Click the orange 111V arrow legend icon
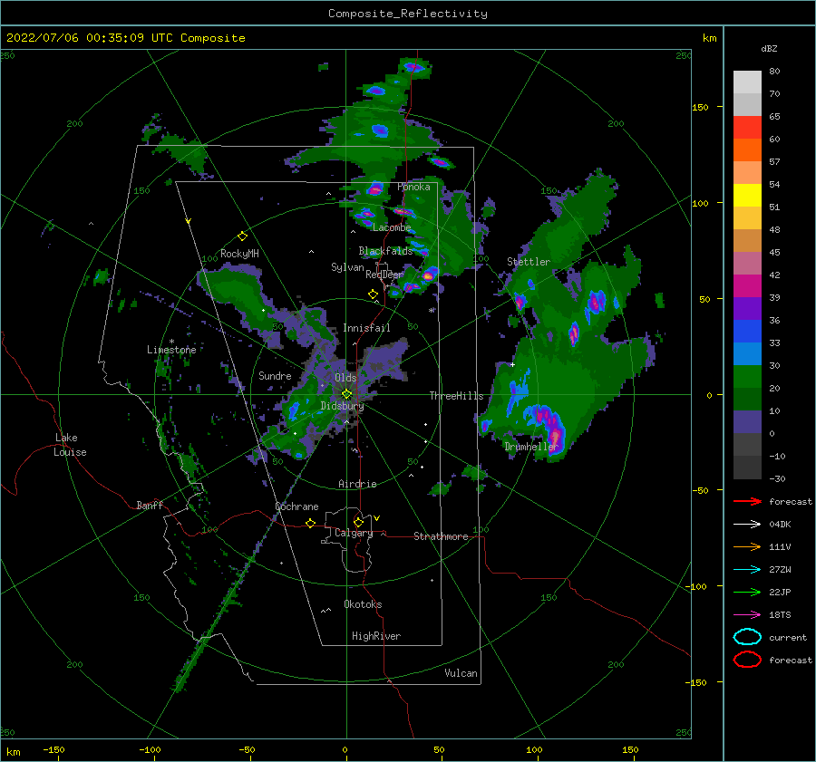This screenshot has width=816, height=762. (747, 546)
